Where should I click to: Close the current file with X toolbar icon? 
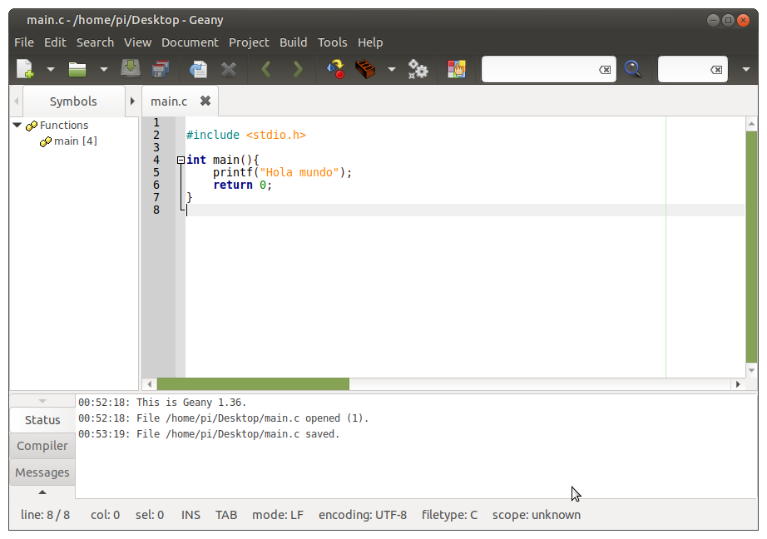tap(229, 69)
